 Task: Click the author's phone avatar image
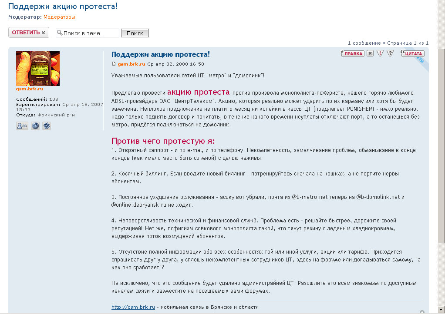38,69
